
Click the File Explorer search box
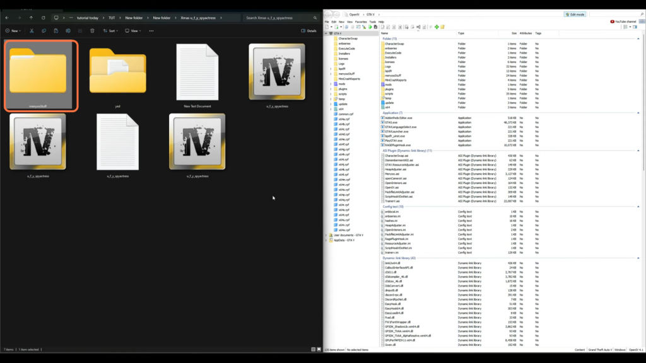[280, 18]
